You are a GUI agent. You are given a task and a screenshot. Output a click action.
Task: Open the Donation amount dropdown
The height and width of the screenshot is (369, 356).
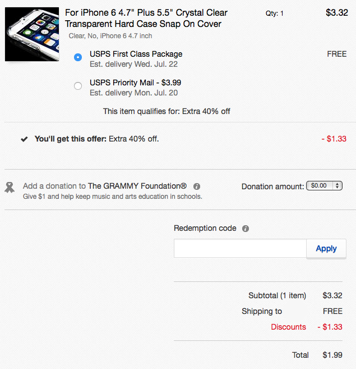pyautogui.click(x=324, y=186)
